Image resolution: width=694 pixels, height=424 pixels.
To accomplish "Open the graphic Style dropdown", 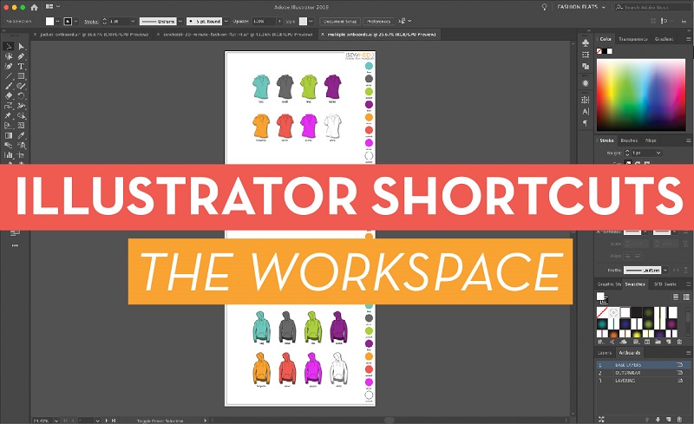I will (x=311, y=22).
